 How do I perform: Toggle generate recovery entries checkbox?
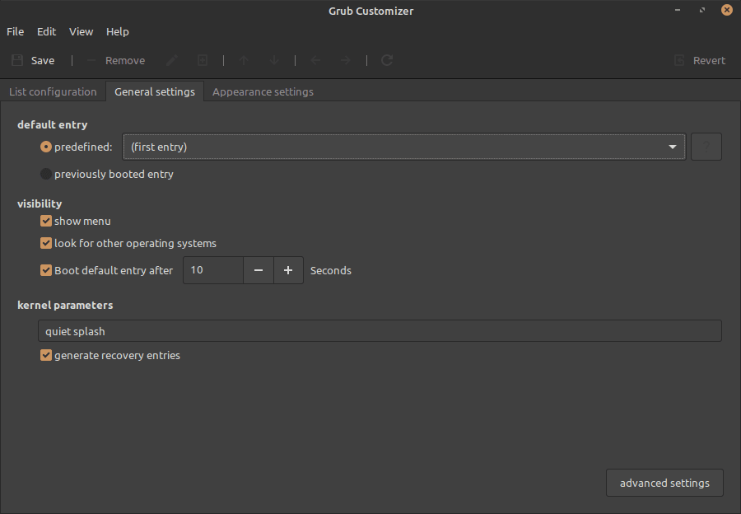tap(46, 355)
